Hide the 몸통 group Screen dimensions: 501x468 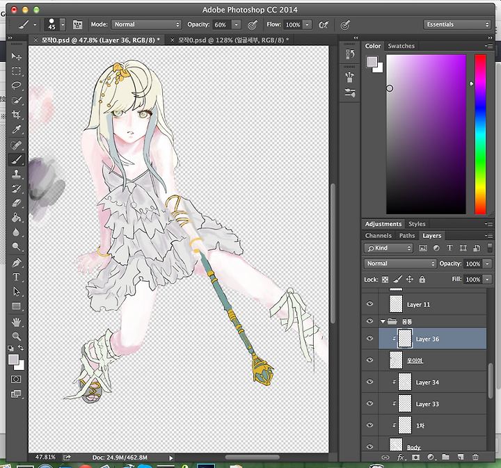click(369, 321)
